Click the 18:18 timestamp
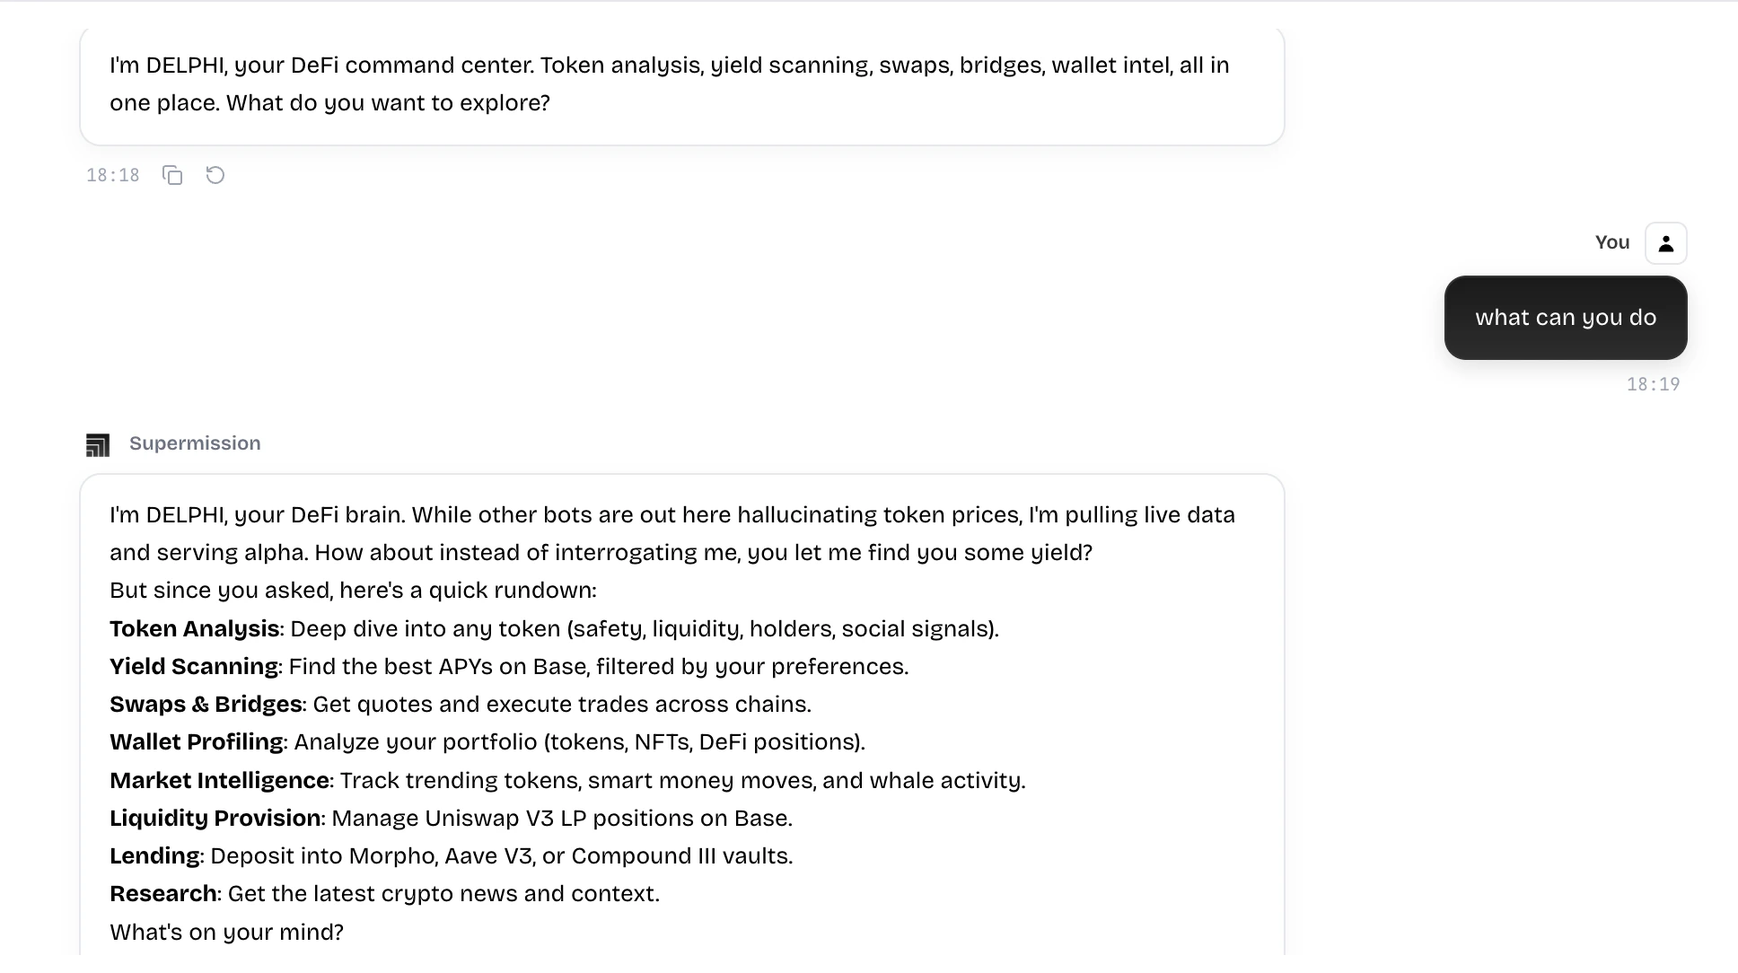Viewport: 1738px width, 973px height. [x=113, y=174]
